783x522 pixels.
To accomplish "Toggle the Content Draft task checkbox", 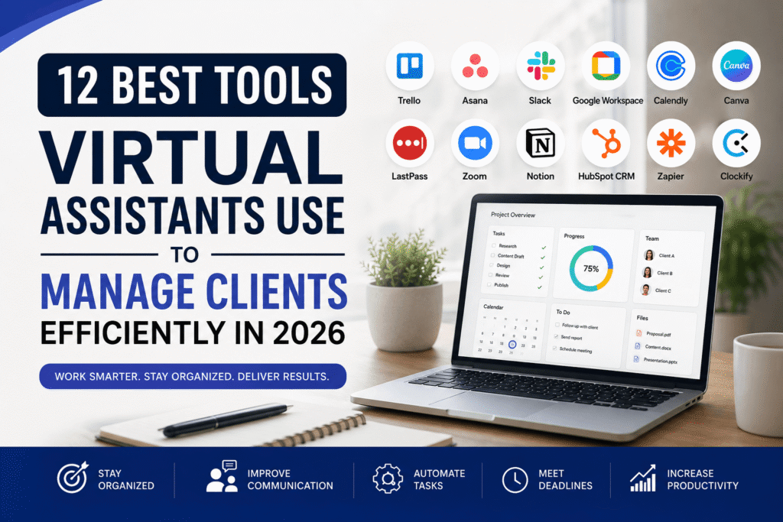I will coord(493,255).
